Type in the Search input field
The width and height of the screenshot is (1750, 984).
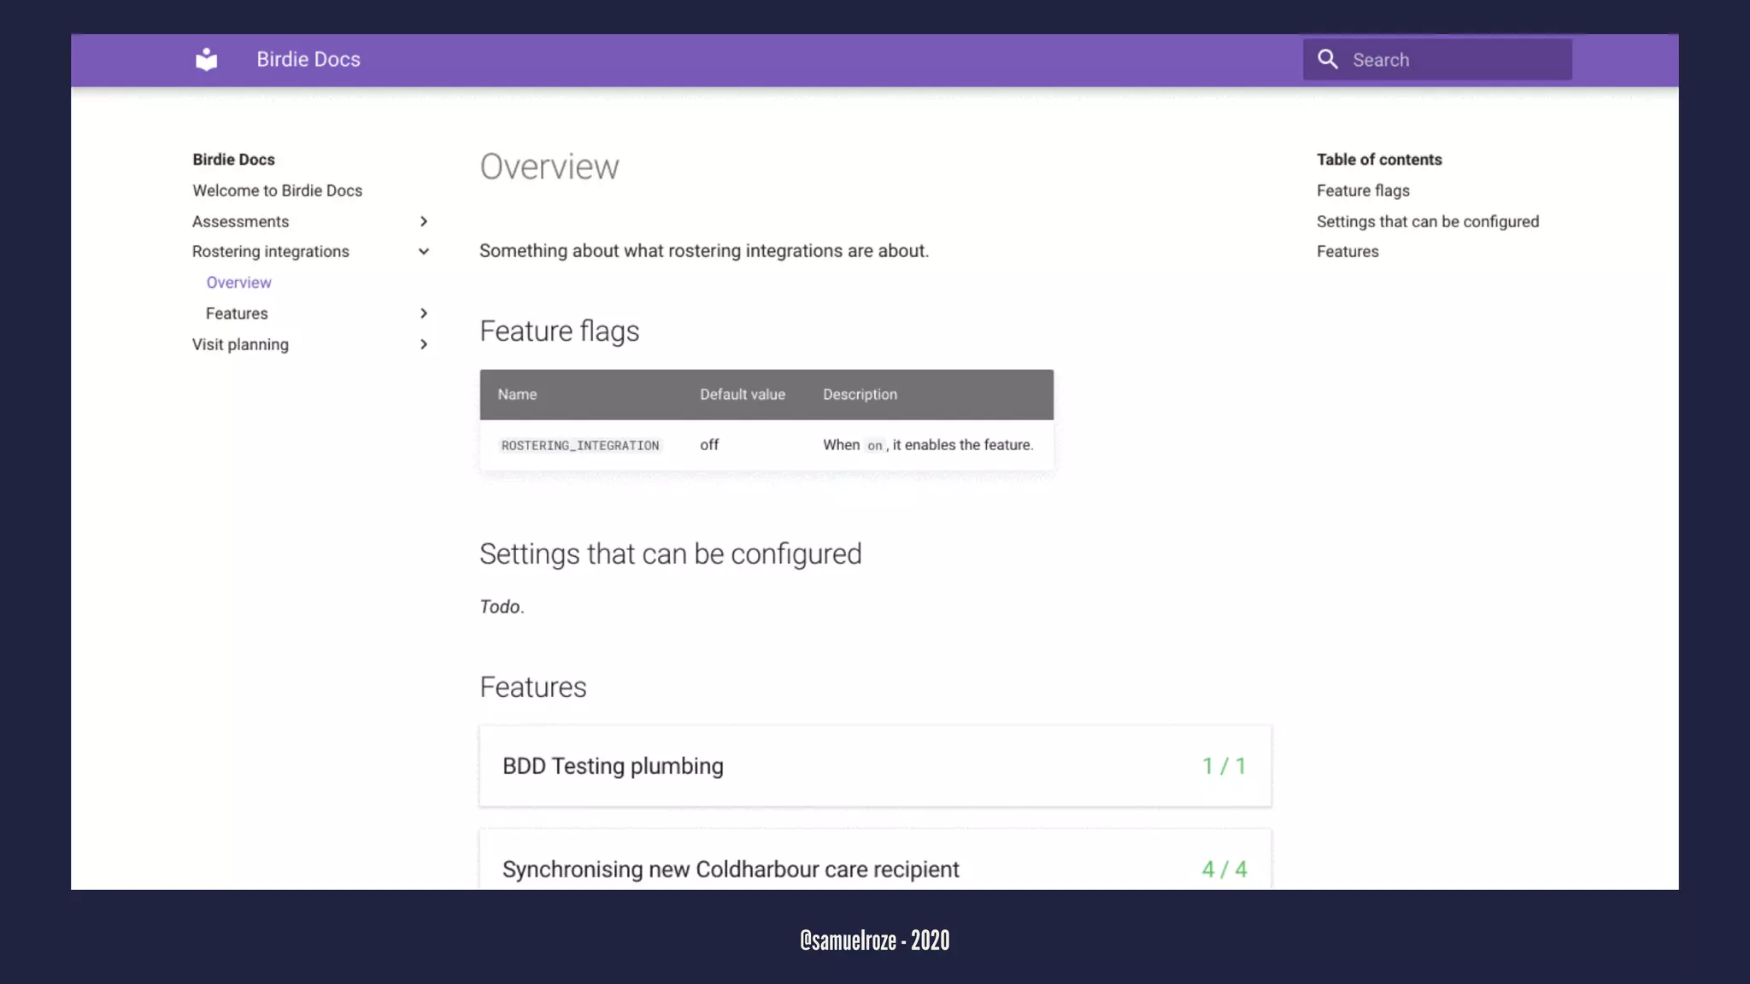point(1453,60)
